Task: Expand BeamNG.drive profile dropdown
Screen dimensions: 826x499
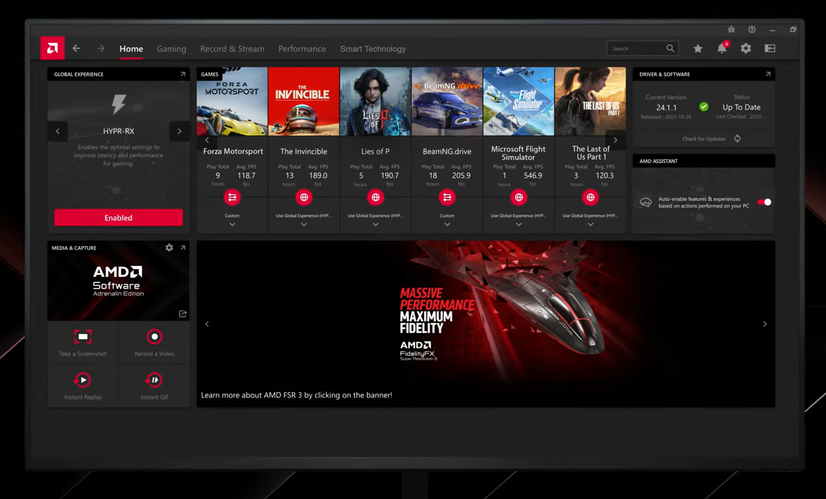Action: point(447,225)
